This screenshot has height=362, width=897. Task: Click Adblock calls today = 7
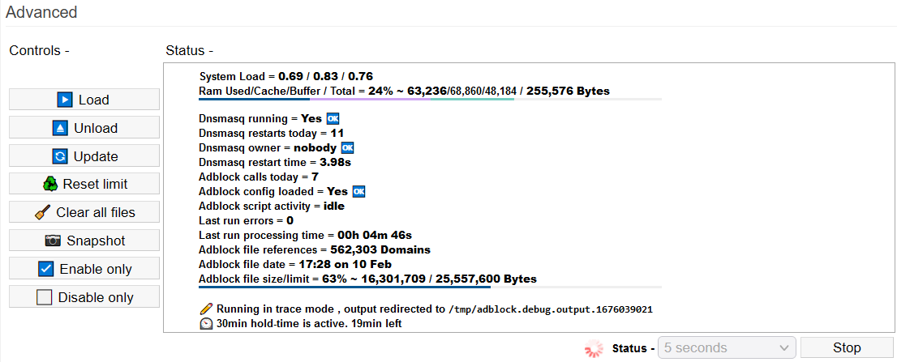(259, 177)
